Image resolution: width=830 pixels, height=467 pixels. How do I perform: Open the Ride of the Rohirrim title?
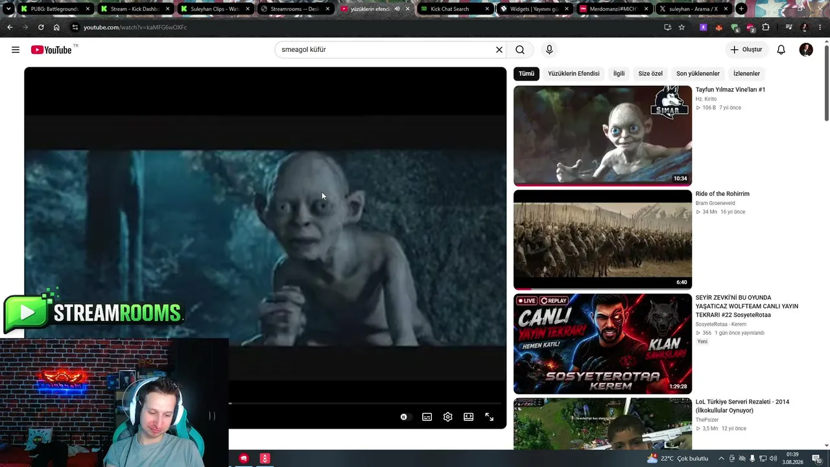[722, 194]
